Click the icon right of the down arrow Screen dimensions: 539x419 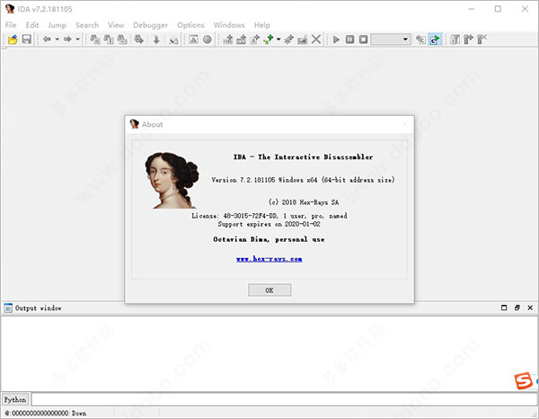(x=173, y=40)
